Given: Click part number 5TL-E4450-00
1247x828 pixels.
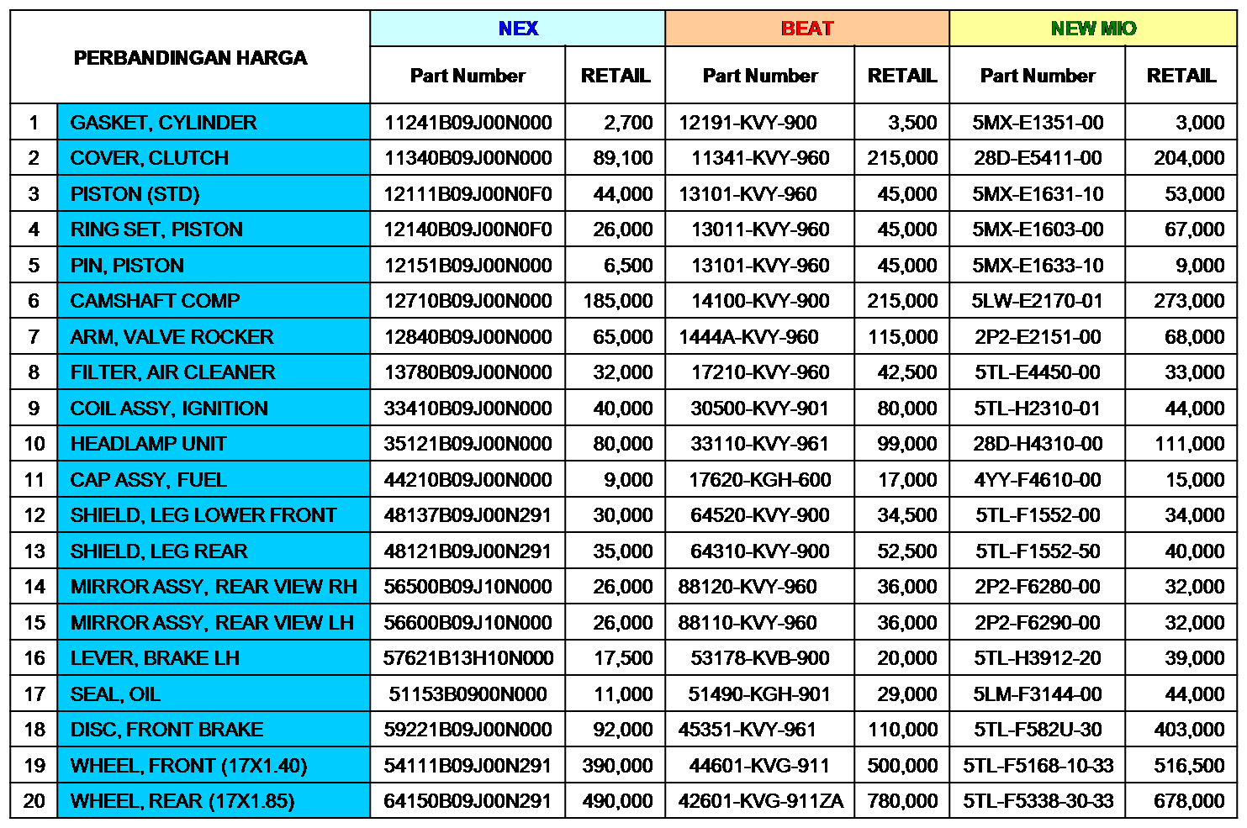Looking at the screenshot, I should coord(1038,372).
